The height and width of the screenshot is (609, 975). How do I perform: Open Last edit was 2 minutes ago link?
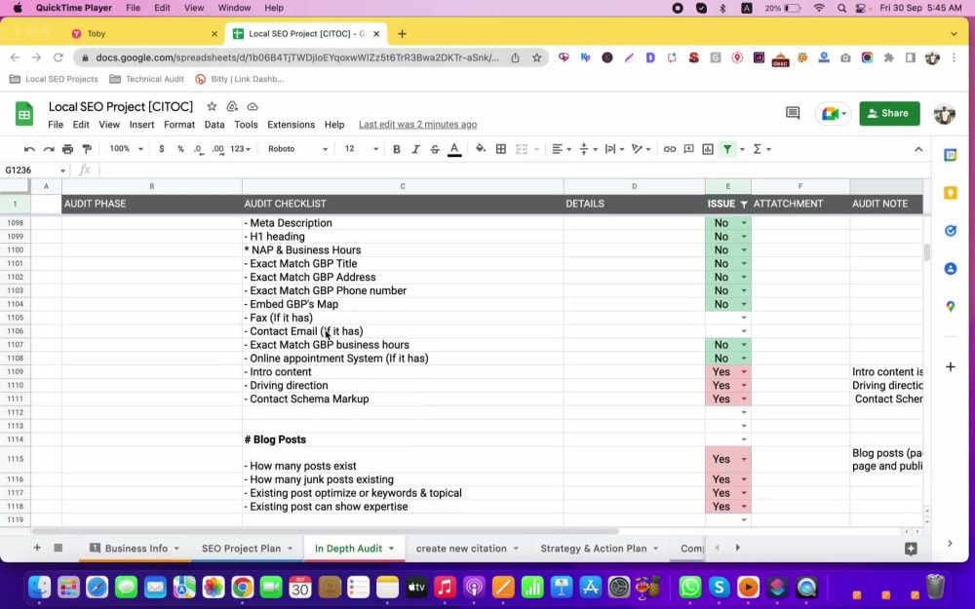pos(418,125)
